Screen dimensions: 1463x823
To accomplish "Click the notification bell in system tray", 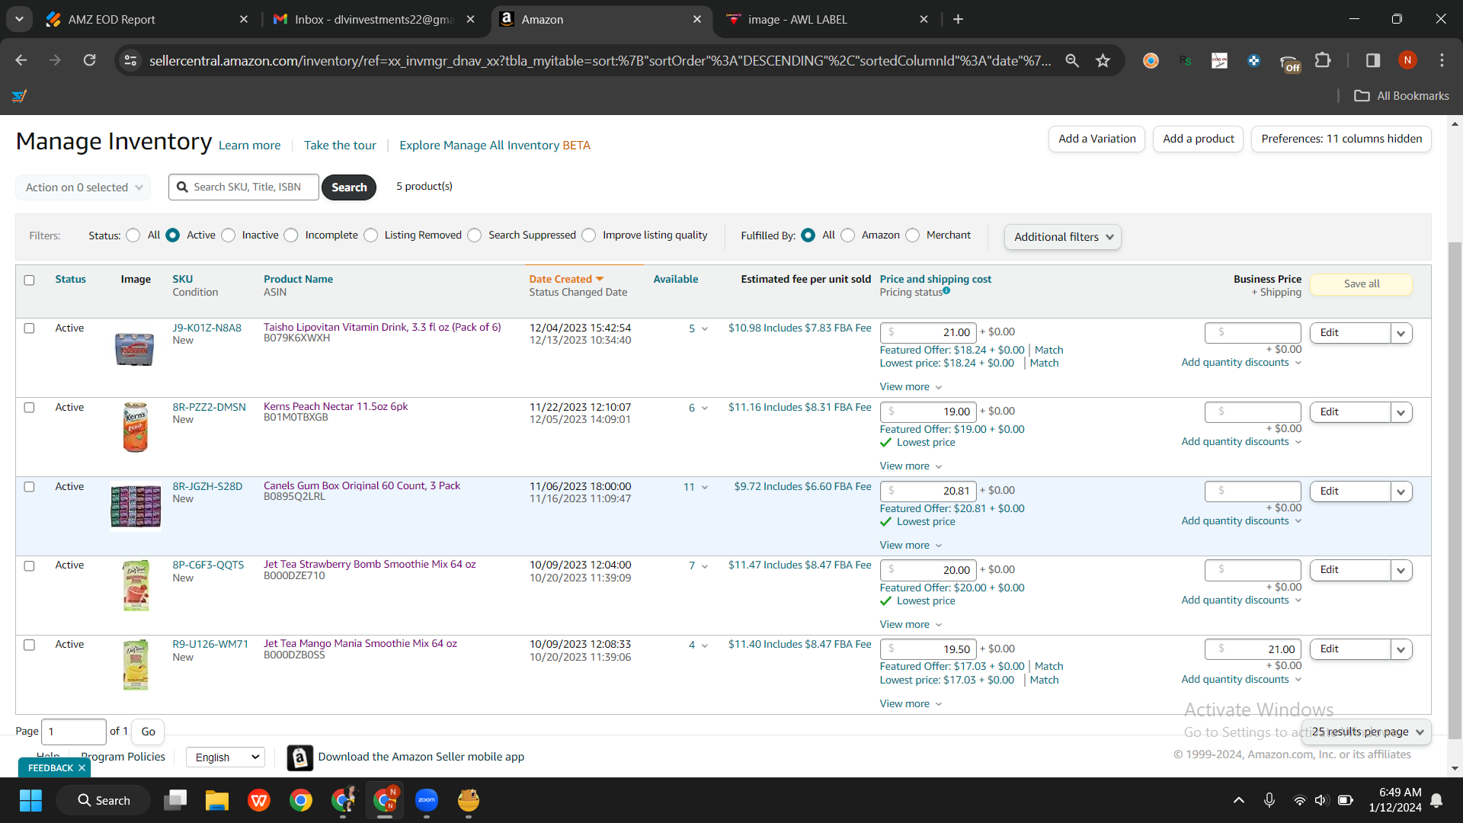I will (1436, 800).
